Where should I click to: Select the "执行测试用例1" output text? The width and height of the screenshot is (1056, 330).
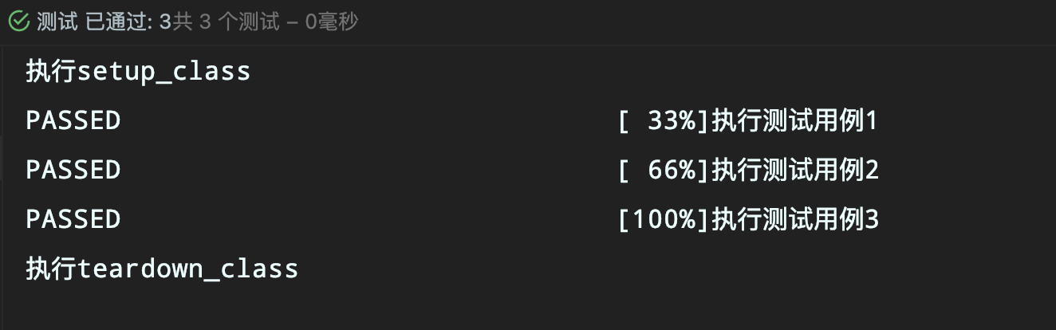tap(794, 121)
